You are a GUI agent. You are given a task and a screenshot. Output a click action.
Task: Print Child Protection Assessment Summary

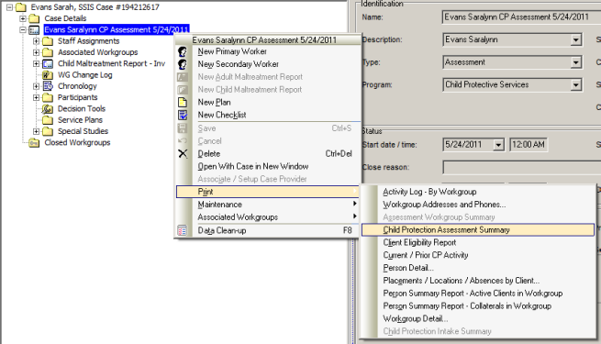478,230
